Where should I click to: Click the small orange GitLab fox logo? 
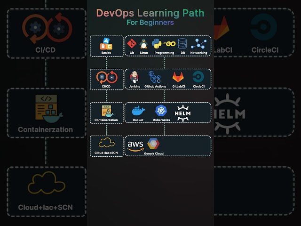pyautogui.click(x=178, y=77)
